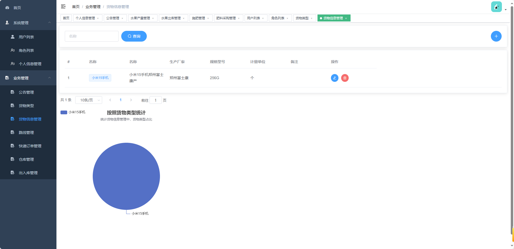Open the 10条/页 page size dropdown
Image resolution: width=514 pixels, height=249 pixels.
(x=89, y=100)
